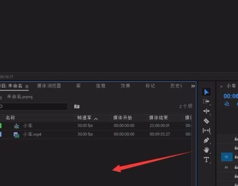
Task: Select the 小车 sequence row name
Action: click(28, 126)
